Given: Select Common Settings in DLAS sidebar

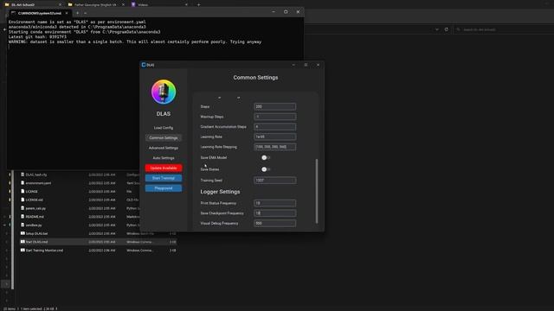Looking at the screenshot, I should (x=164, y=138).
